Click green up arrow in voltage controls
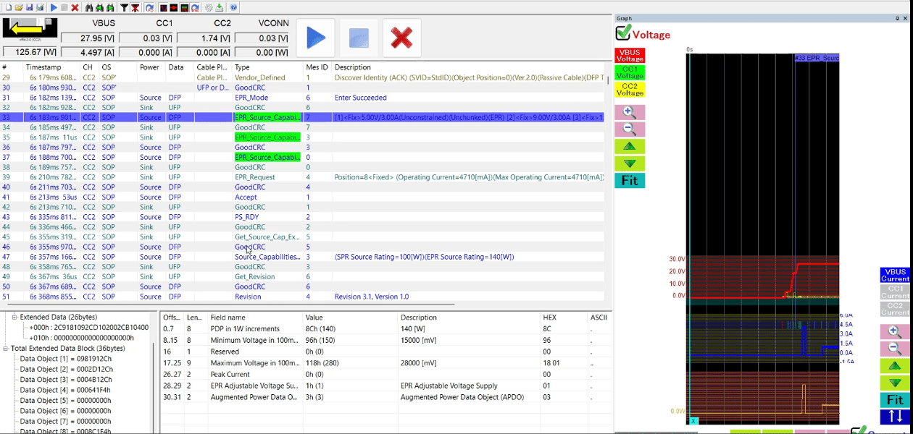This screenshot has height=434, width=913. tap(629, 146)
